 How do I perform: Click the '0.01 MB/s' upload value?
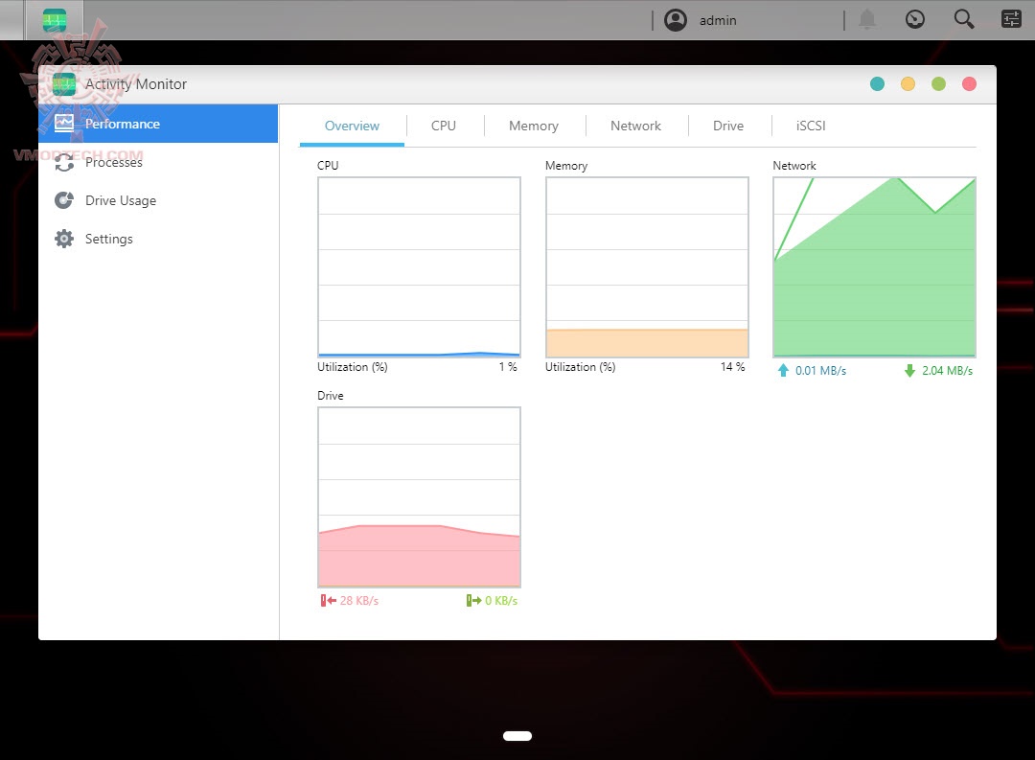pos(820,371)
